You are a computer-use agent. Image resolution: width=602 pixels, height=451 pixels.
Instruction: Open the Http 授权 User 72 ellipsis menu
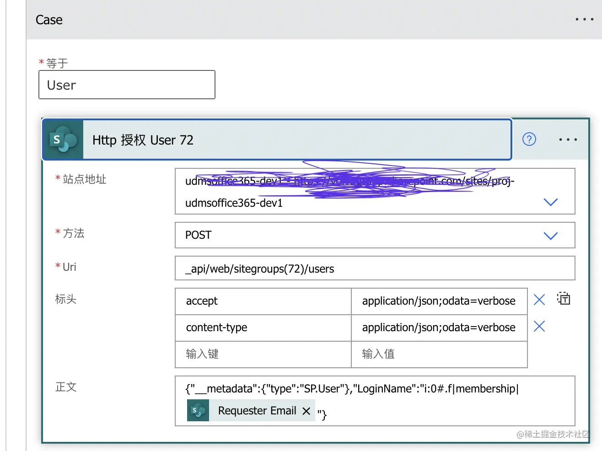pyautogui.click(x=568, y=140)
